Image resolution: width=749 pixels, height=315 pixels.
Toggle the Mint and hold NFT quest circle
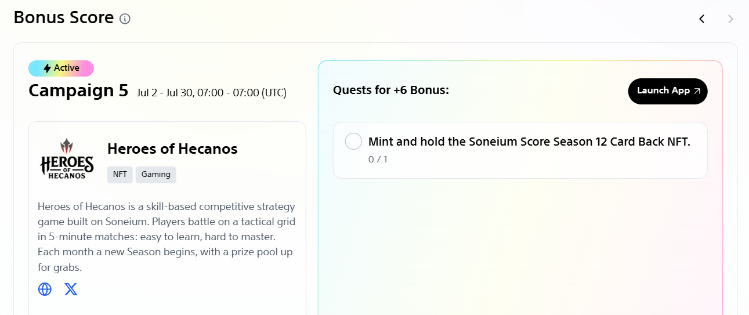coord(353,142)
